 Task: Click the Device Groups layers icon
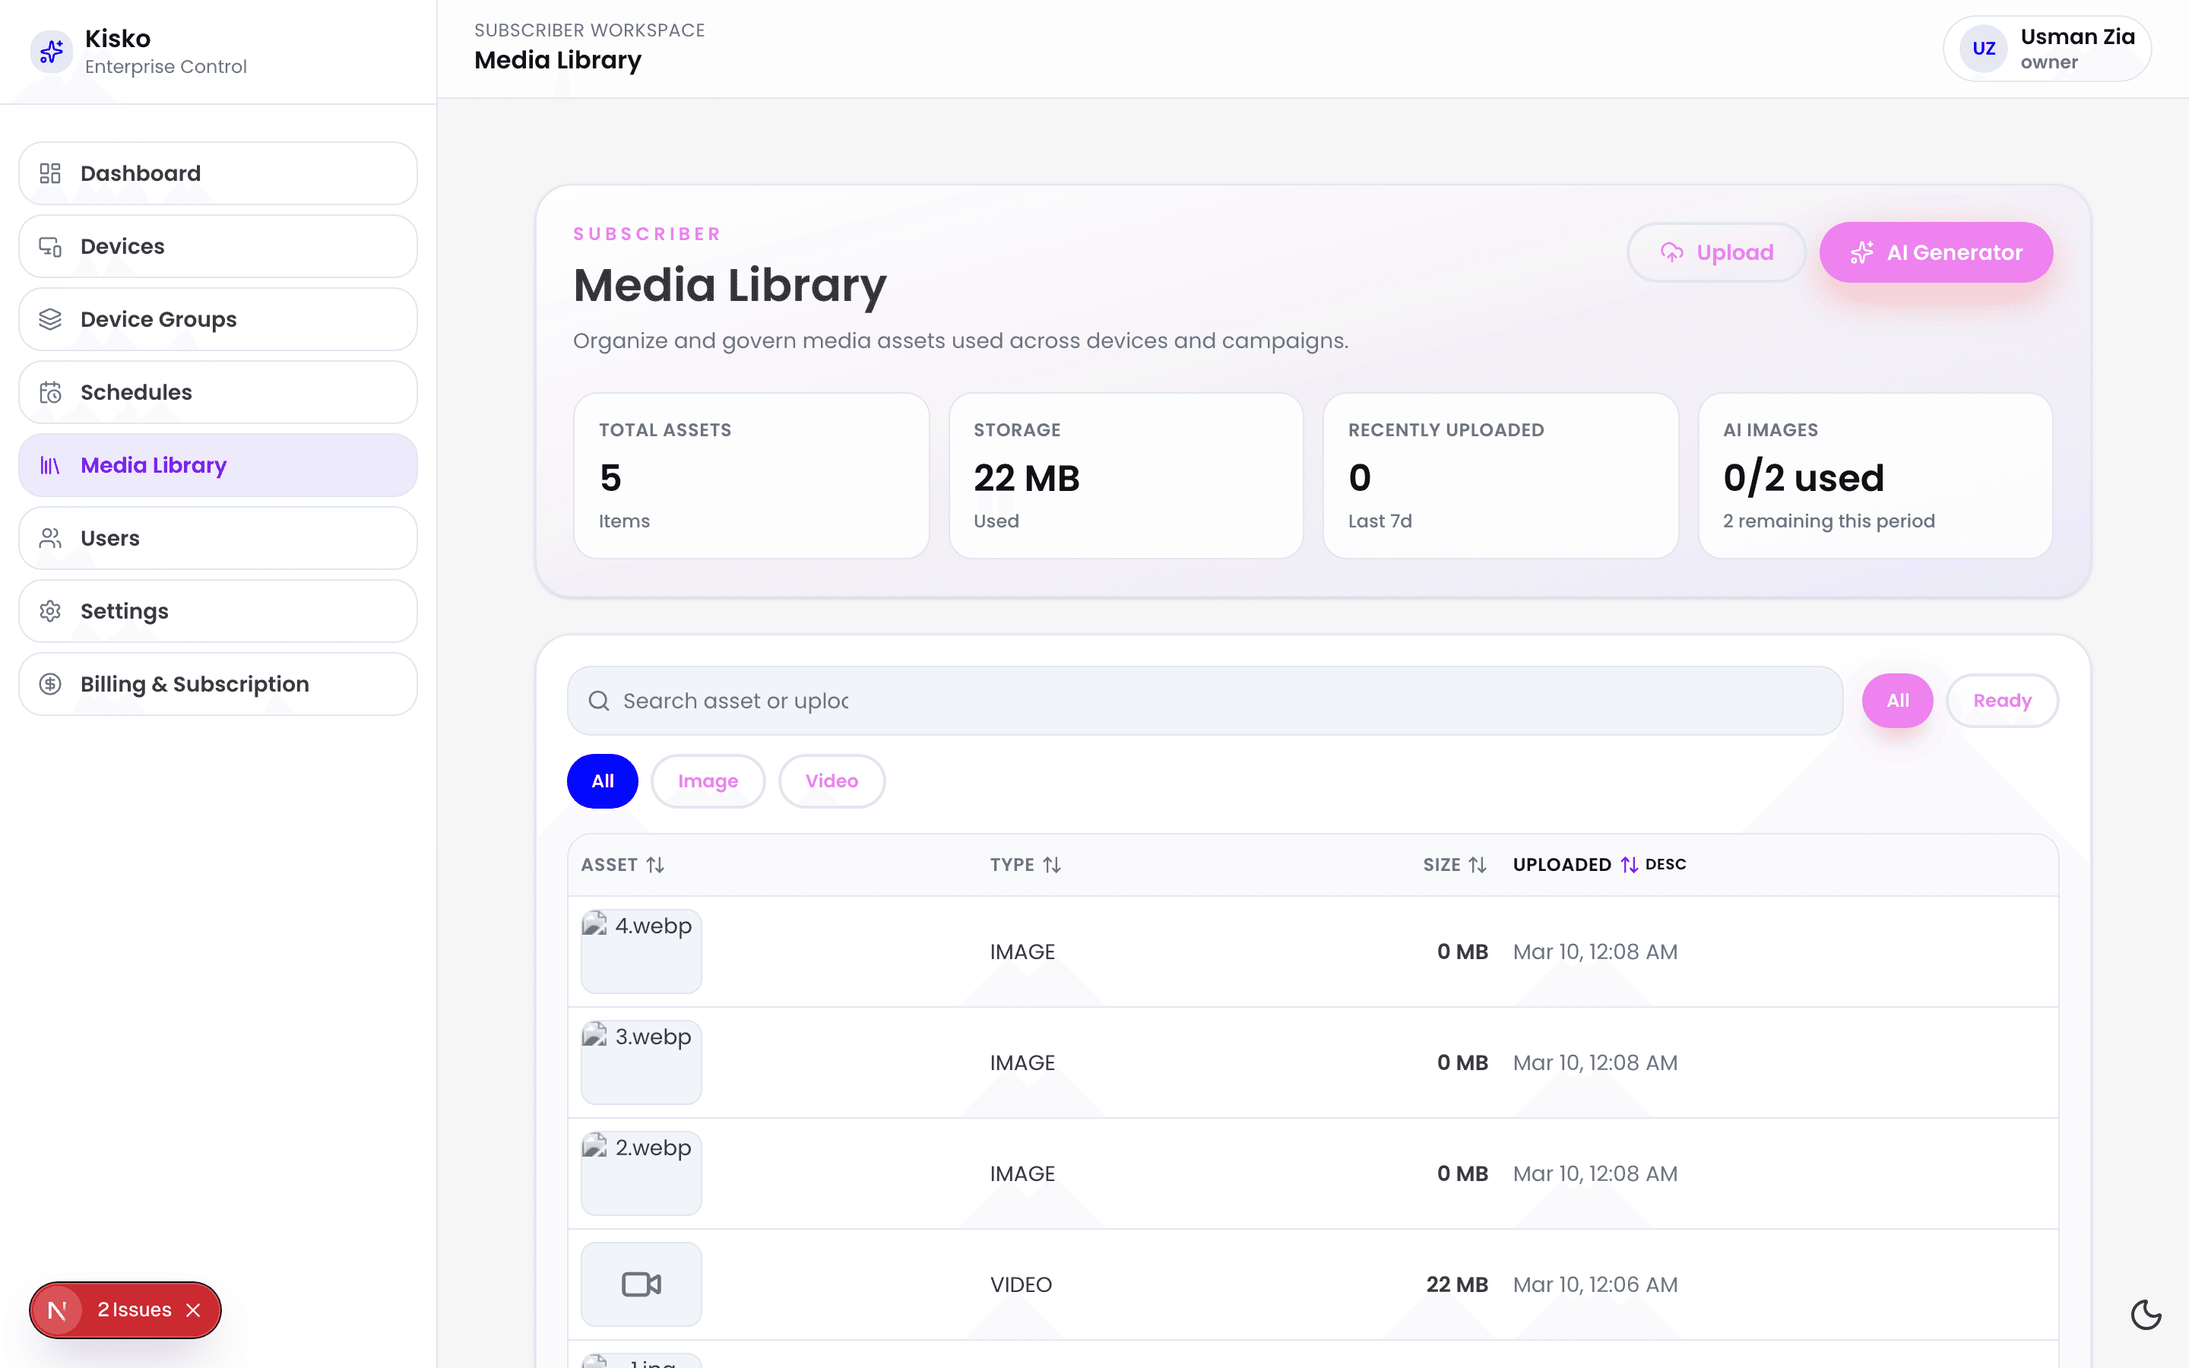coord(49,319)
